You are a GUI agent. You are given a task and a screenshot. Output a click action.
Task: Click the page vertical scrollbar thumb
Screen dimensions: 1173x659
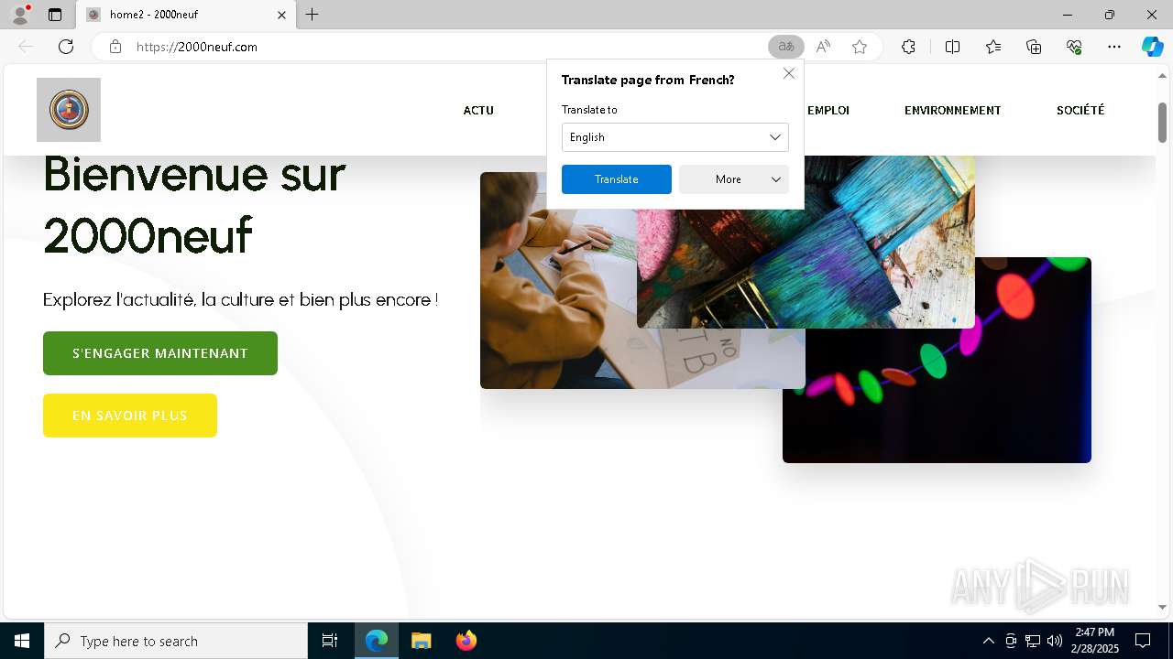coord(1162,122)
